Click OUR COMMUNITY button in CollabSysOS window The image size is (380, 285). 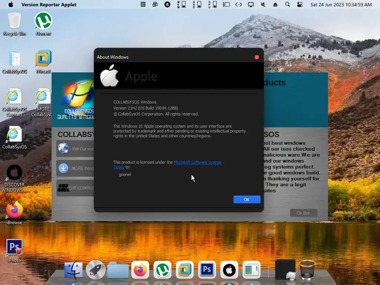[x=75, y=188]
